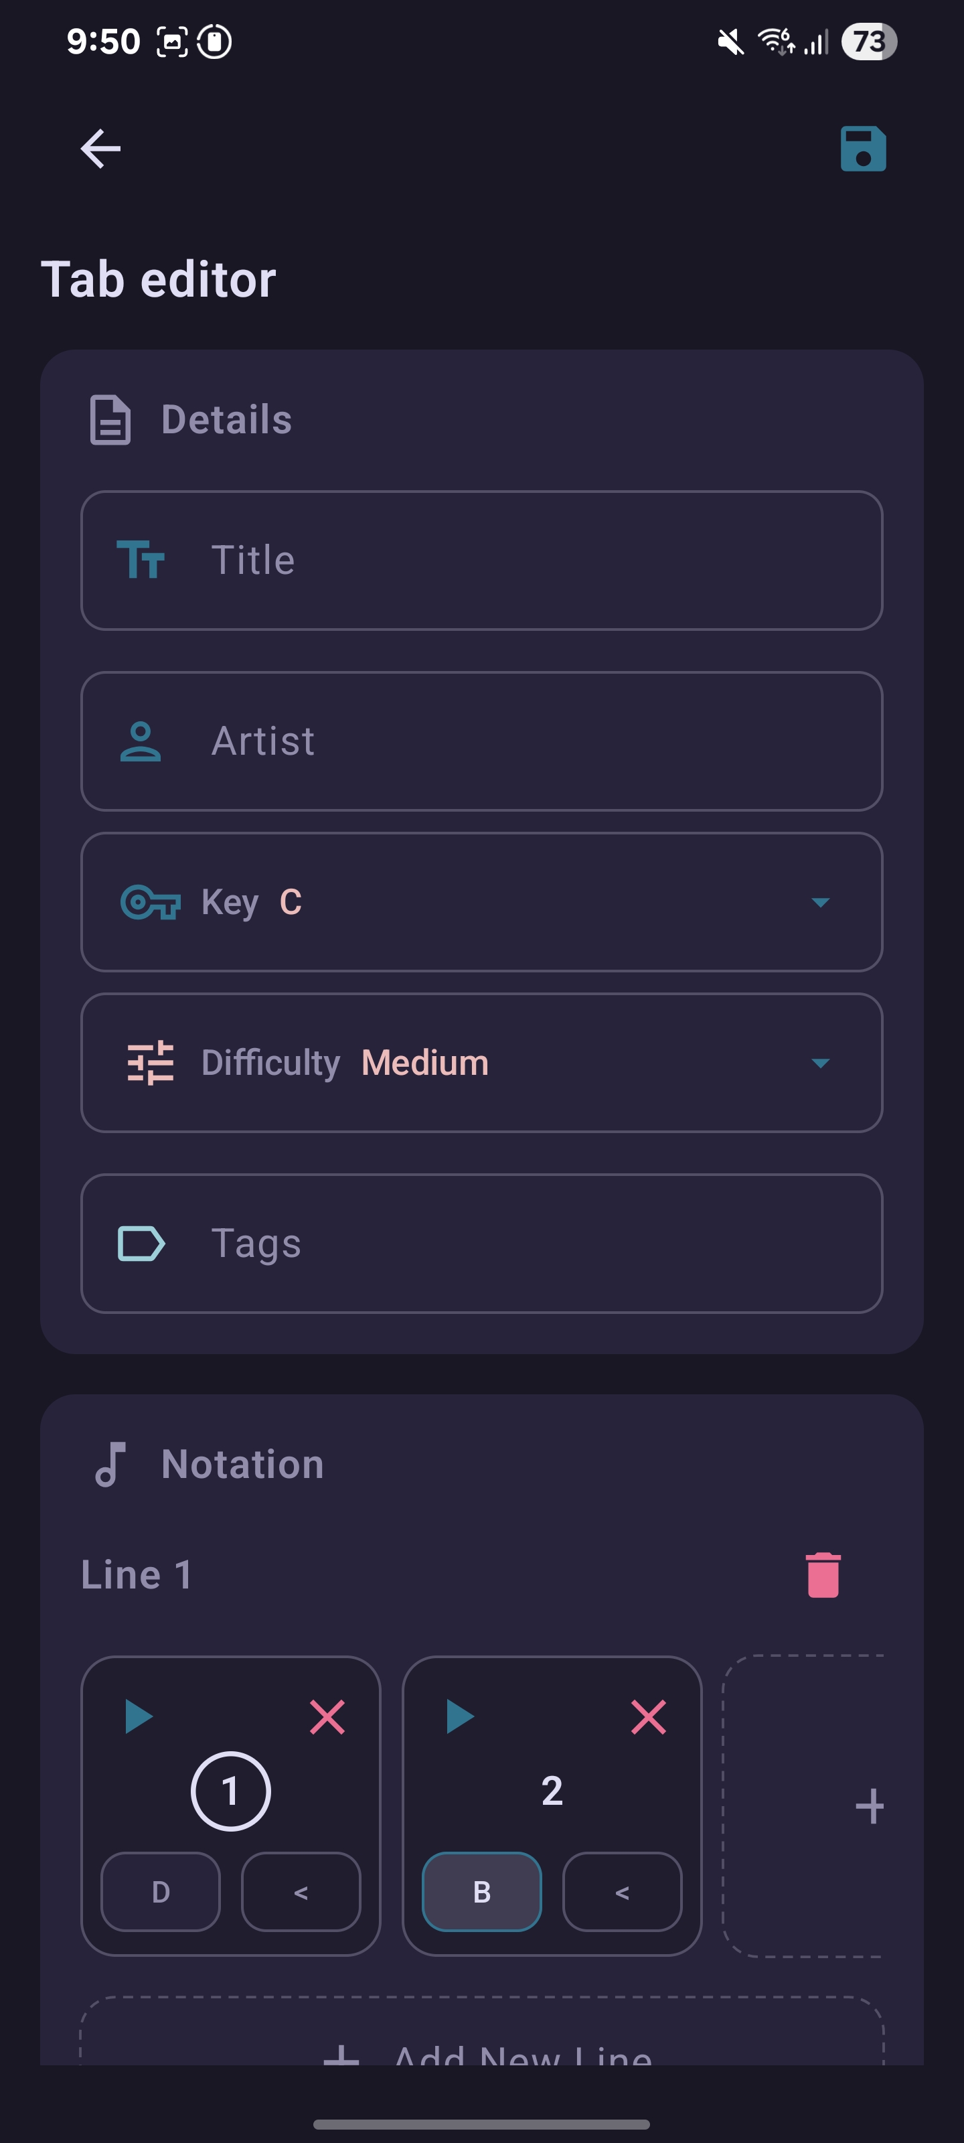
Task: Click the Notation music note icon
Action: point(112,1463)
